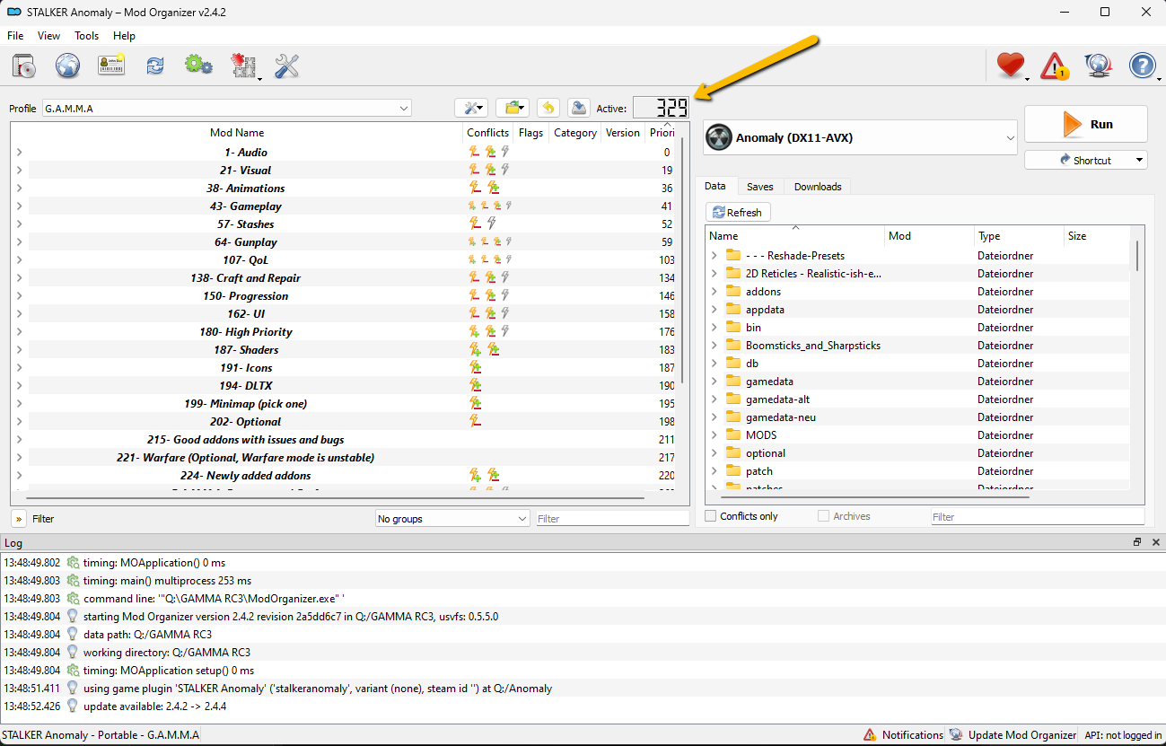Click the data tree vertical scrollbar
This screenshot has height=746, width=1166.
(x=1137, y=255)
